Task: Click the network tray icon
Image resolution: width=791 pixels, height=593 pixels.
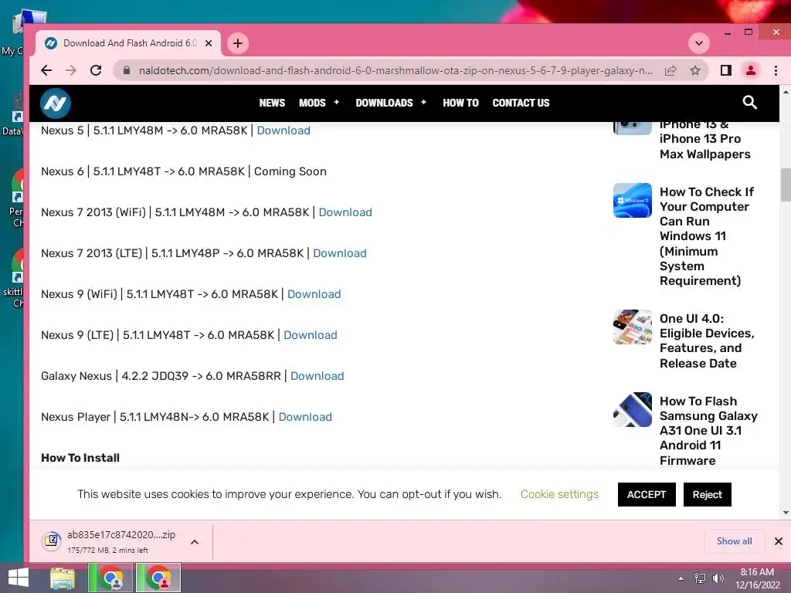Action: (x=700, y=578)
